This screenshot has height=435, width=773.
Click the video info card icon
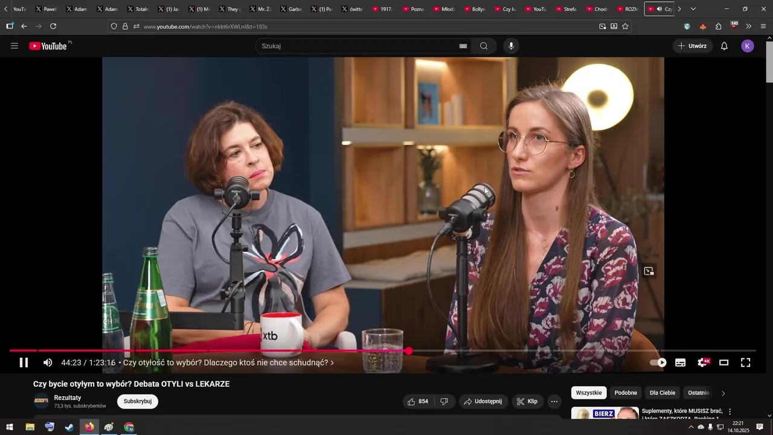[649, 271]
